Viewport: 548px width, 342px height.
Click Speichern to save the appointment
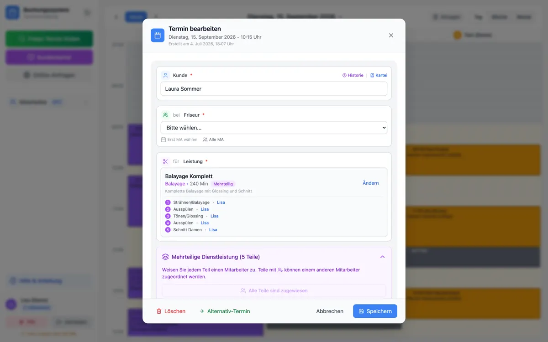pyautogui.click(x=375, y=311)
